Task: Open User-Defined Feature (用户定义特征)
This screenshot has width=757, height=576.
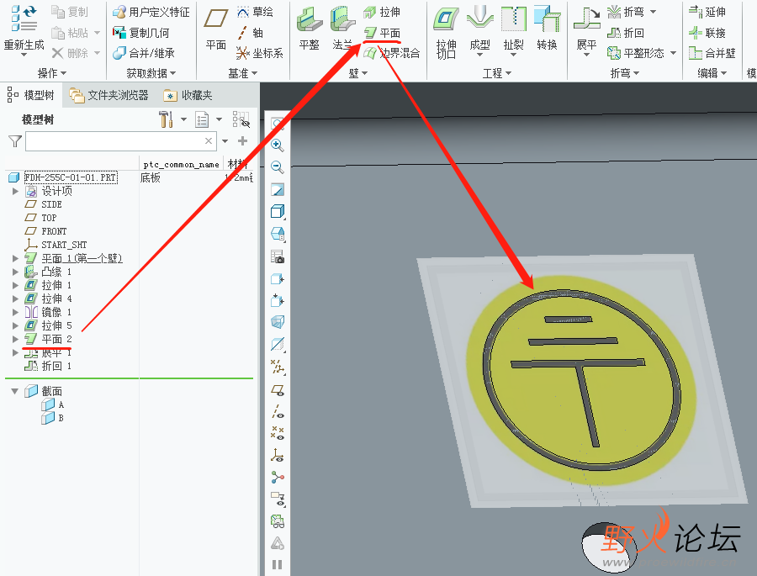Action: 151,12
